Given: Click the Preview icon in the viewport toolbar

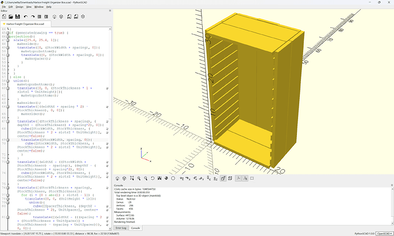Looking at the screenshot, I should click(118, 178).
